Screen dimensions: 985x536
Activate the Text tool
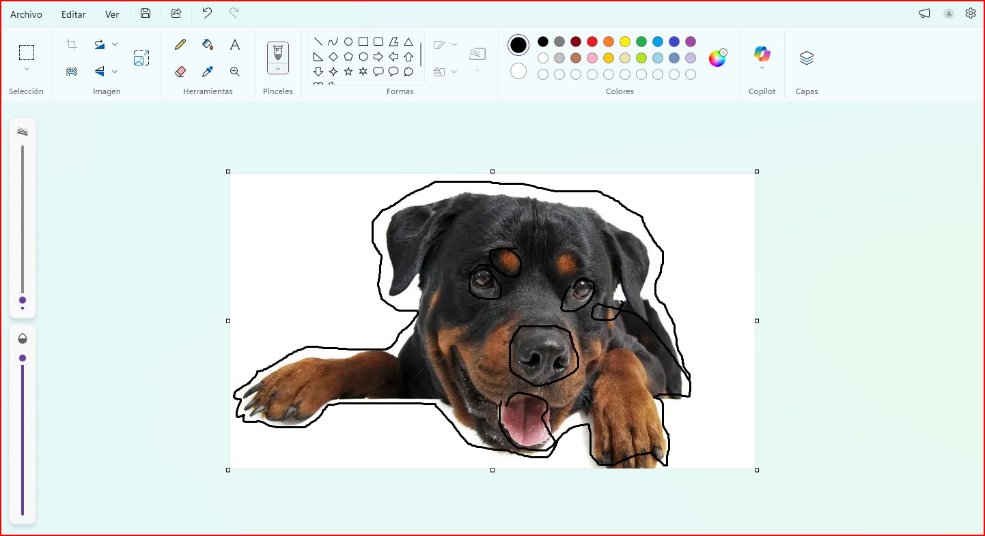click(x=235, y=45)
